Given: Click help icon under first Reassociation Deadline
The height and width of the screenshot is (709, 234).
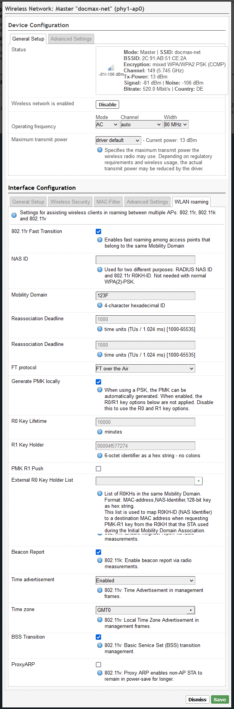Looking at the screenshot, I should tap(100, 329).
